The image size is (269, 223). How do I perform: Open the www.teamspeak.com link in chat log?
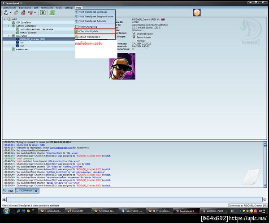(x=61, y=147)
